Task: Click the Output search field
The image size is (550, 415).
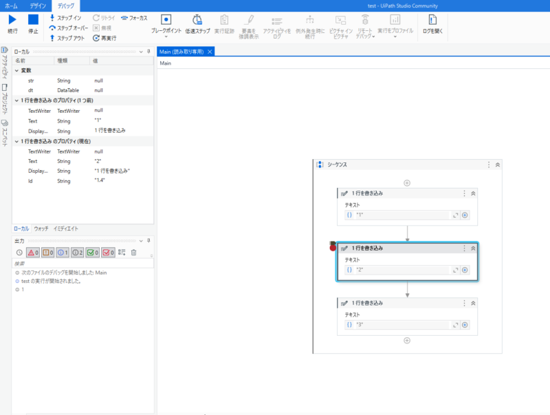Action: point(82,264)
